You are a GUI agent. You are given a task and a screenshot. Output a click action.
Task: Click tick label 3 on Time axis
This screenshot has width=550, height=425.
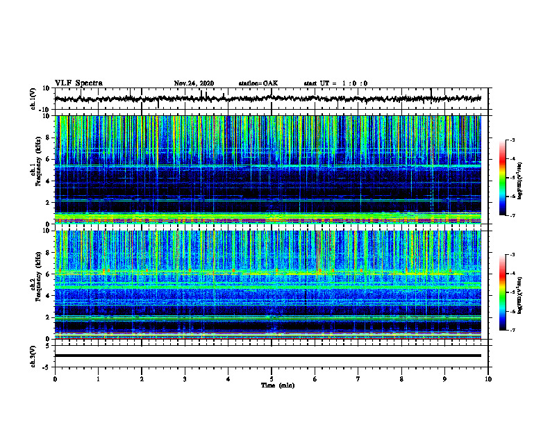click(x=185, y=379)
